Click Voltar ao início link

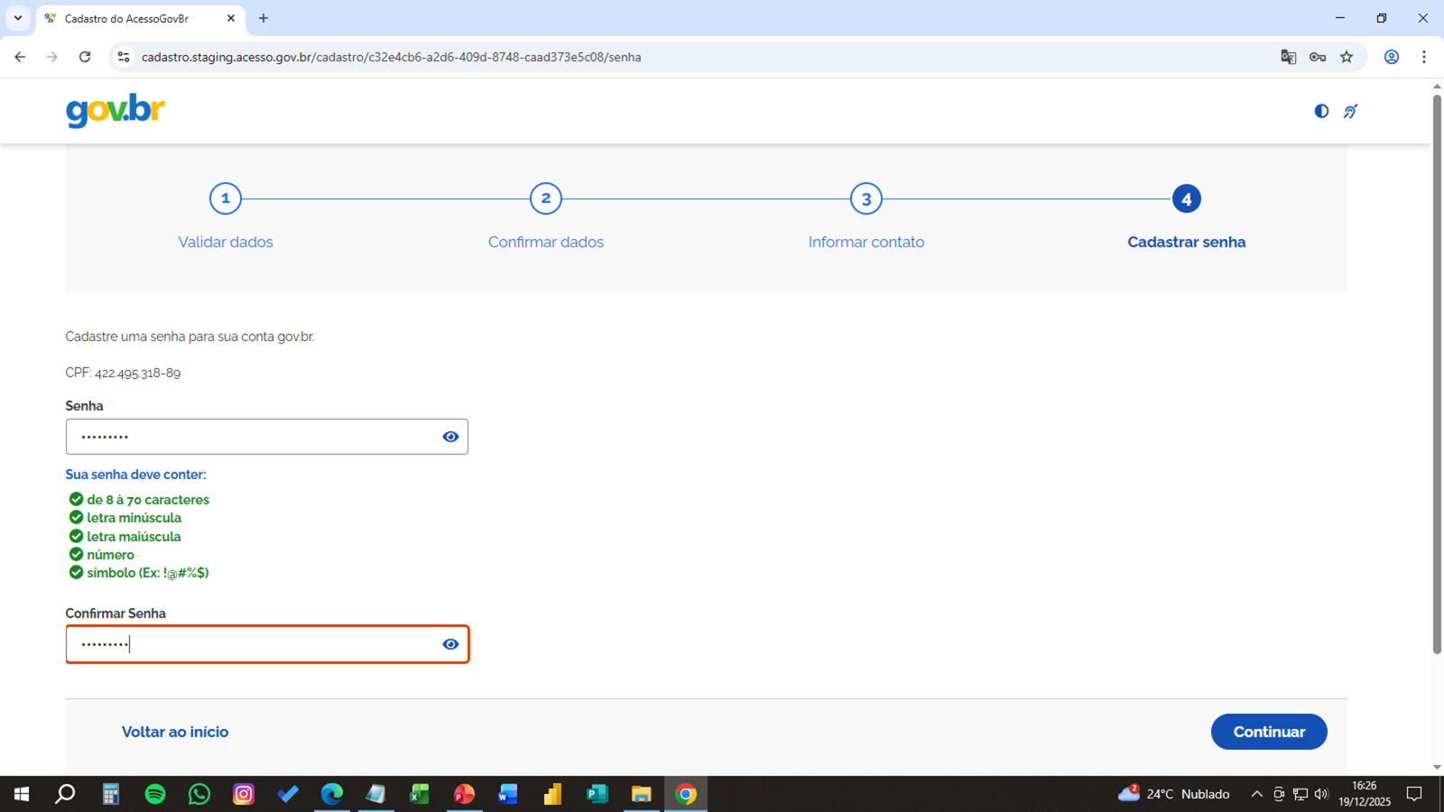coord(175,732)
